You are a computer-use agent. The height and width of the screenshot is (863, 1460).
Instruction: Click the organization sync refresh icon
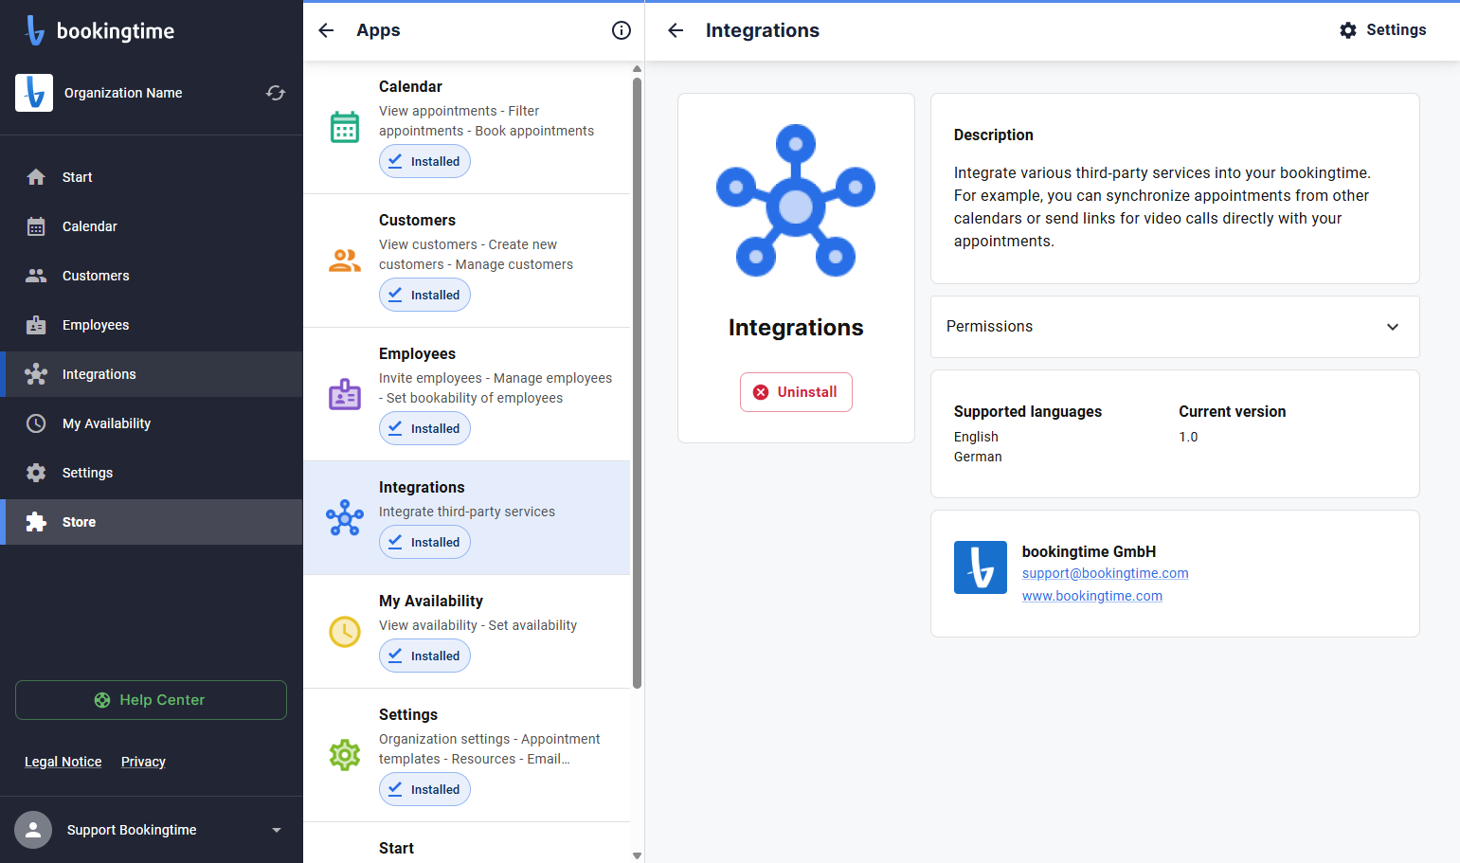point(276,93)
